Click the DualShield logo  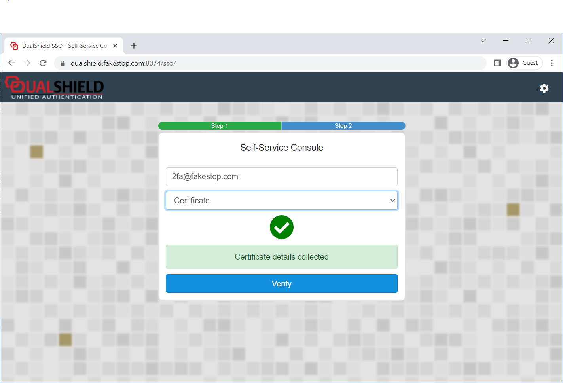coord(54,88)
